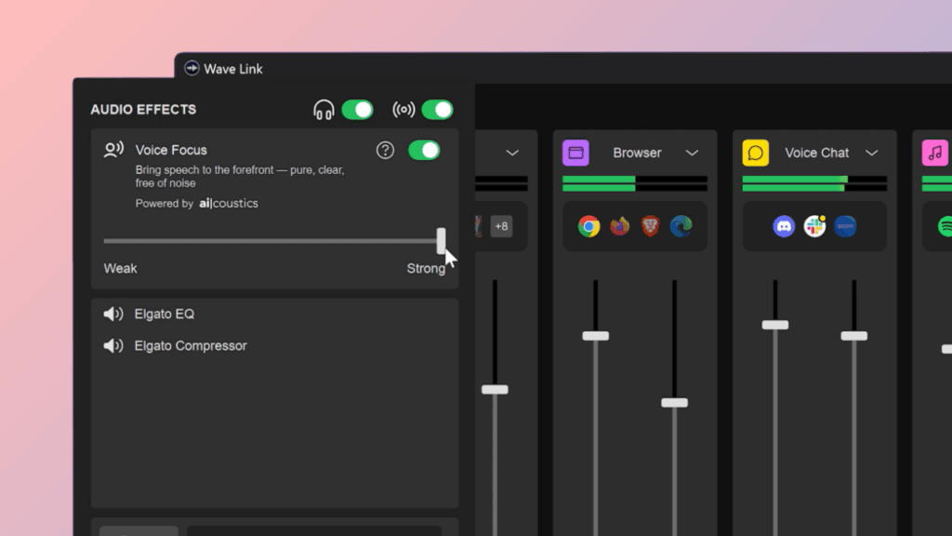The width and height of the screenshot is (952, 536).
Task: Open the Browser channel dropdown
Action: [692, 152]
